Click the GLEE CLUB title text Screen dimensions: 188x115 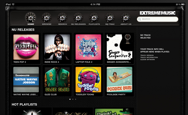click(51, 95)
